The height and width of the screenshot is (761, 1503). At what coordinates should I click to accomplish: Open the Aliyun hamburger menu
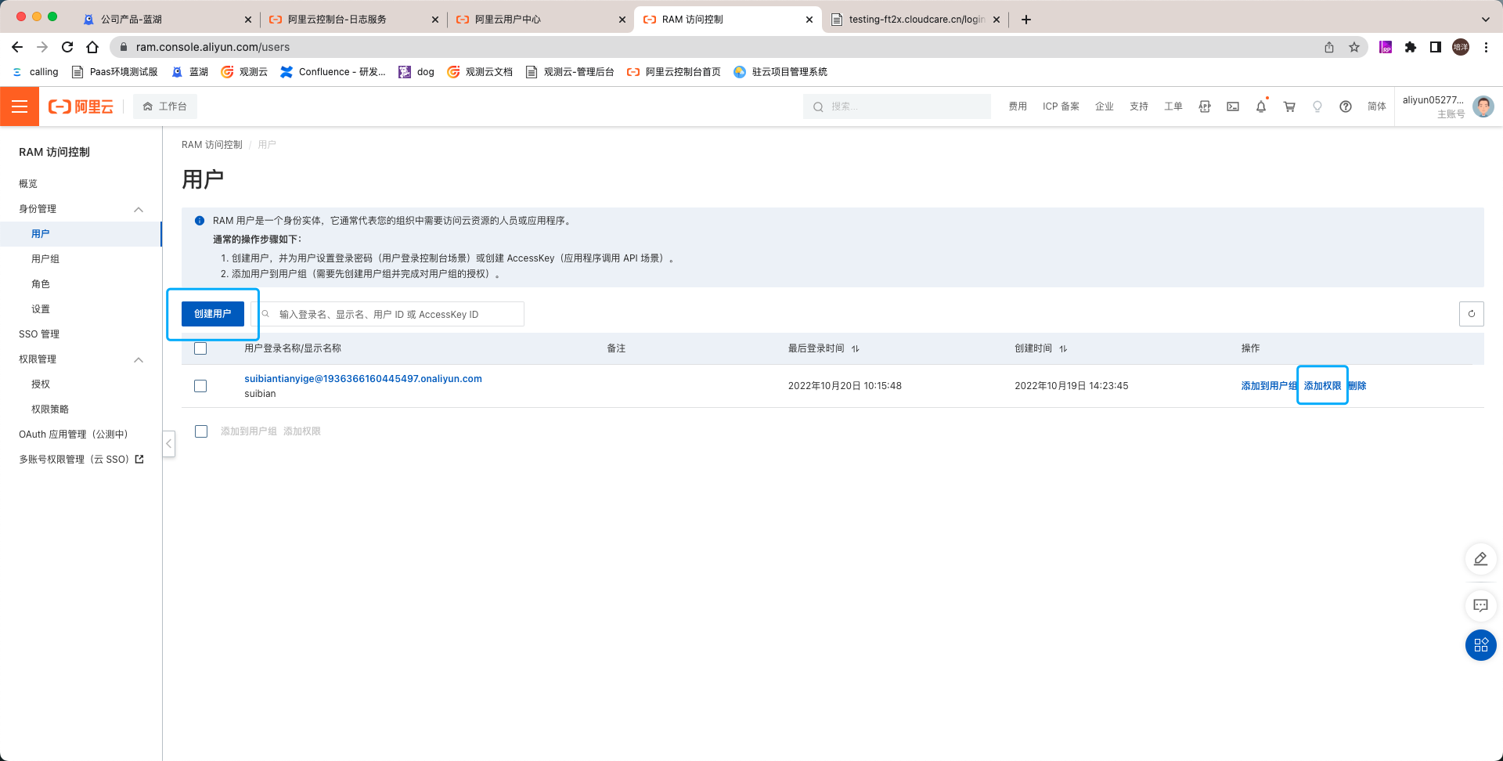click(x=20, y=106)
